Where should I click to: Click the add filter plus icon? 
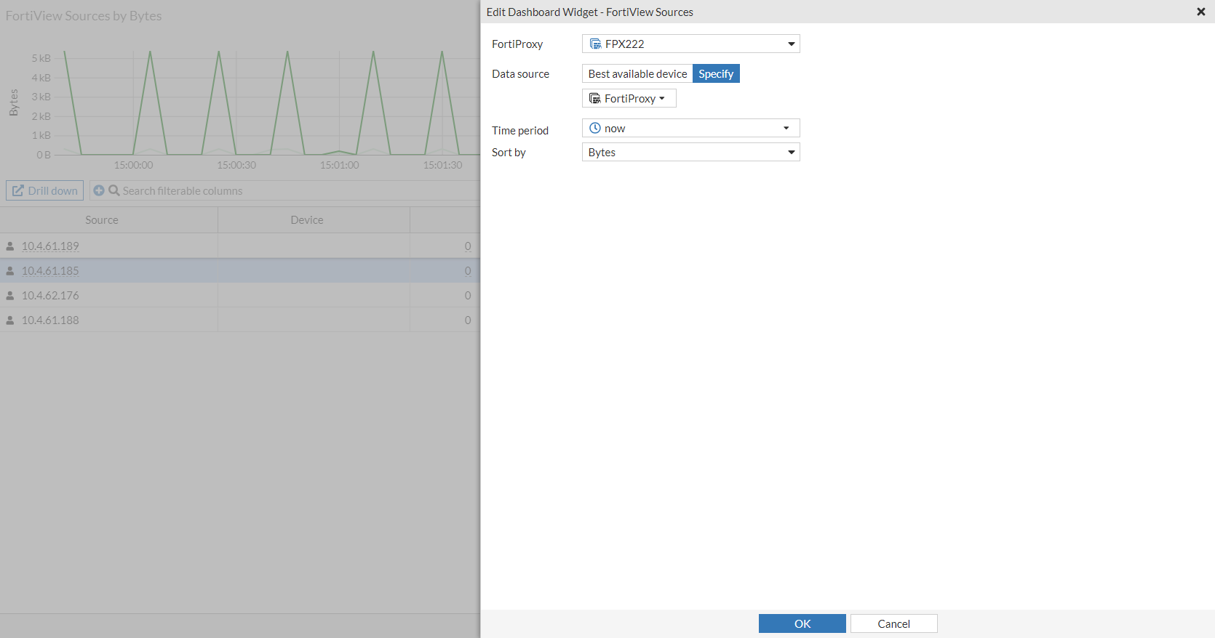click(99, 190)
